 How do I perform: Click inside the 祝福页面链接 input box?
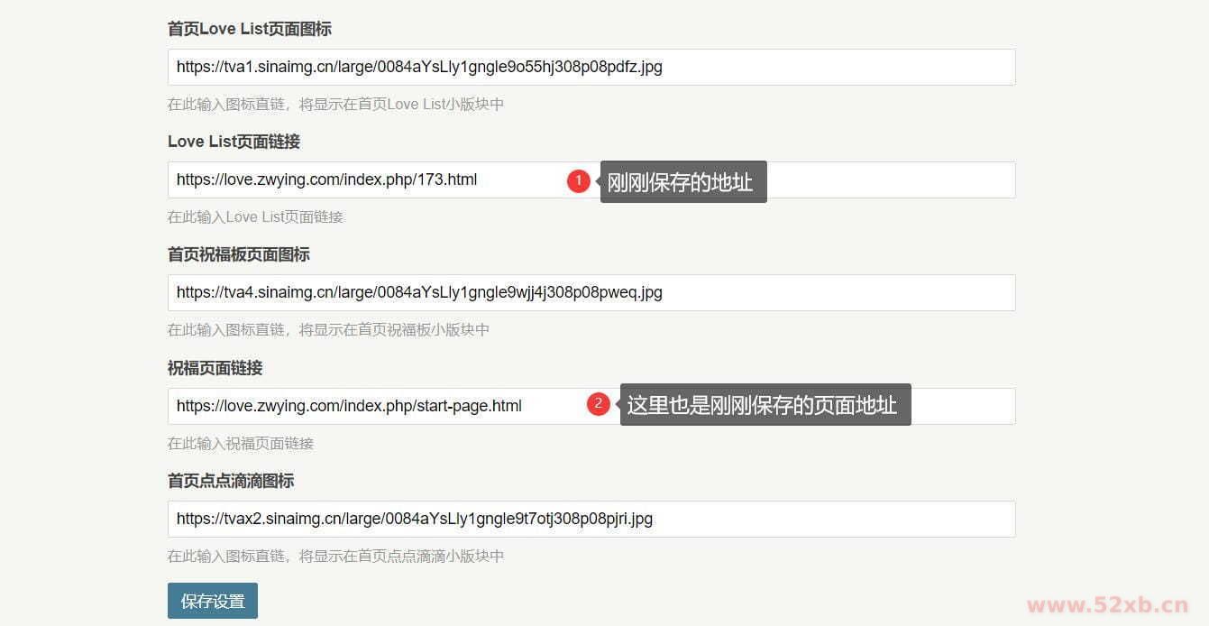[x=591, y=406]
